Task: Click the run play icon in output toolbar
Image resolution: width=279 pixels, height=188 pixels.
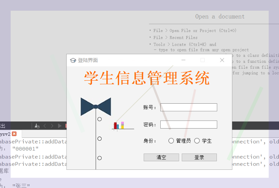Action: pos(60,126)
